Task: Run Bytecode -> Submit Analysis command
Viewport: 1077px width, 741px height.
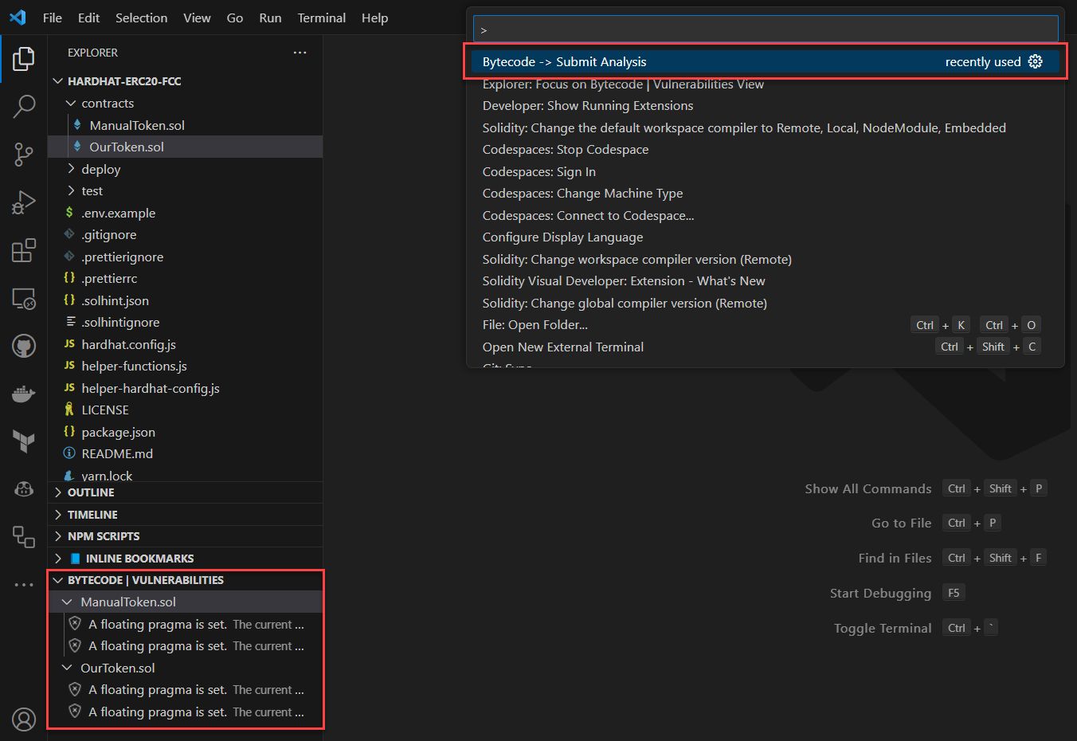Action: (765, 61)
